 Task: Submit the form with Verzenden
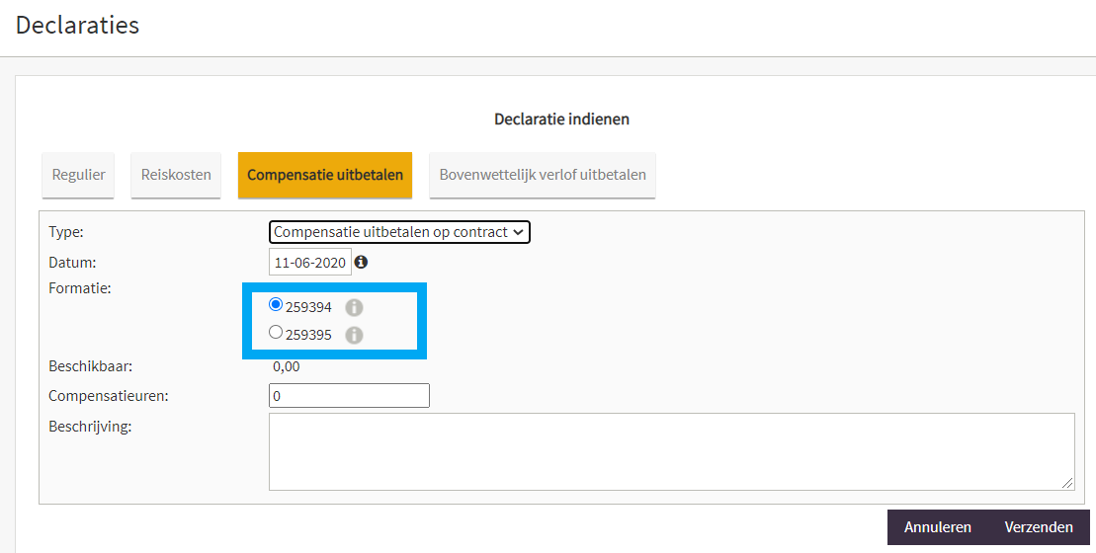(x=1039, y=527)
